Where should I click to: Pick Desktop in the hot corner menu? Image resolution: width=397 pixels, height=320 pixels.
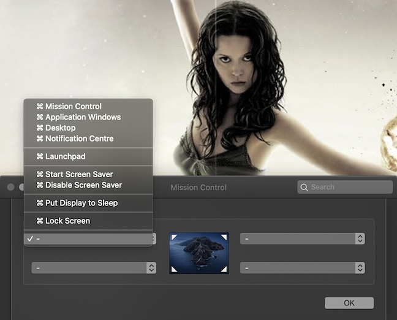88,128
